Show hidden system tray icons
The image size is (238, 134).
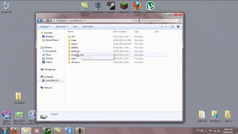tap(206, 131)
